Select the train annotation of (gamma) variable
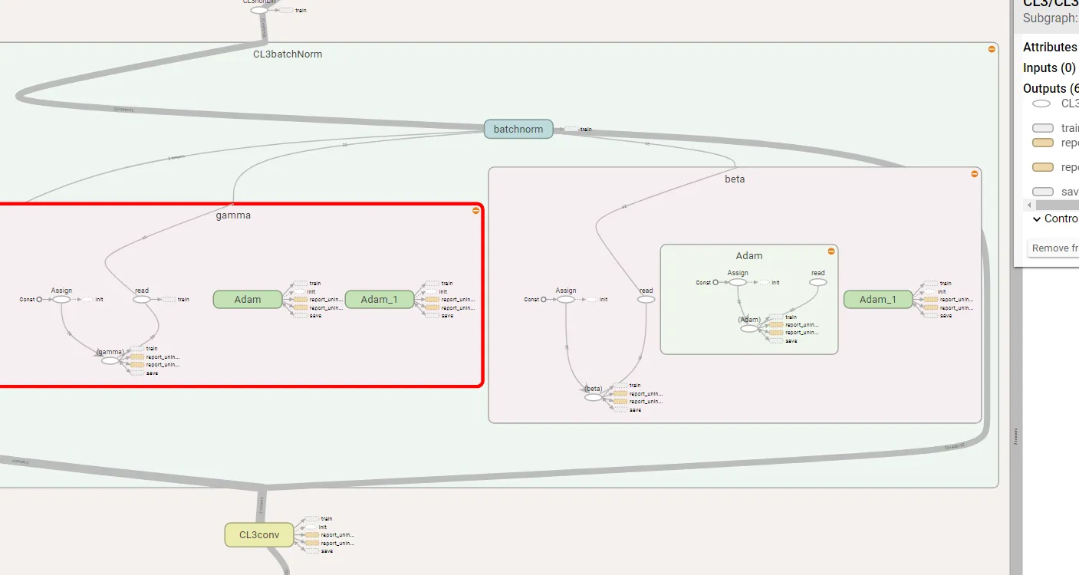1079x575 pixels. click(x=138, y=349)
